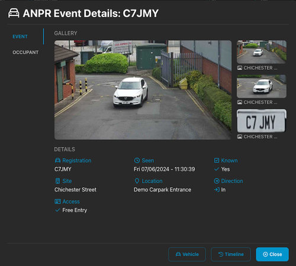Select the C7 JMY number plate thumbnail
Screen dimensions: 296x266
262,121
